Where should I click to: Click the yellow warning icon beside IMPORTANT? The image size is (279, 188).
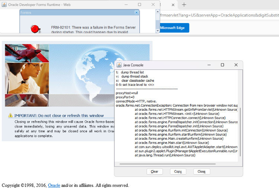coord(10,116)
